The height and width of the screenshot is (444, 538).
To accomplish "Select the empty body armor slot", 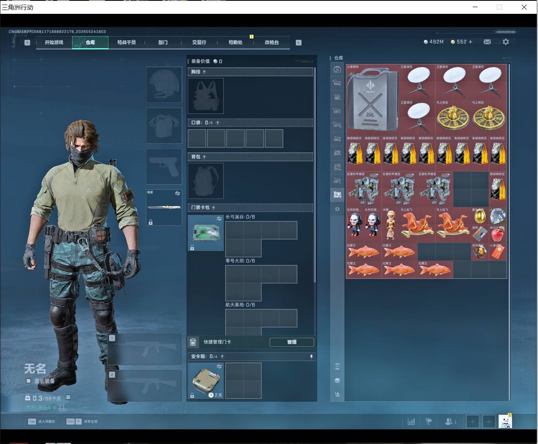I will click(x=164, y=126).
